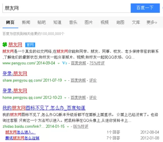Image resolution: width=163 pixels, height=142 pixels.
Task: Open the 朋友网 official result link
Action: click(x=15, y=45)
